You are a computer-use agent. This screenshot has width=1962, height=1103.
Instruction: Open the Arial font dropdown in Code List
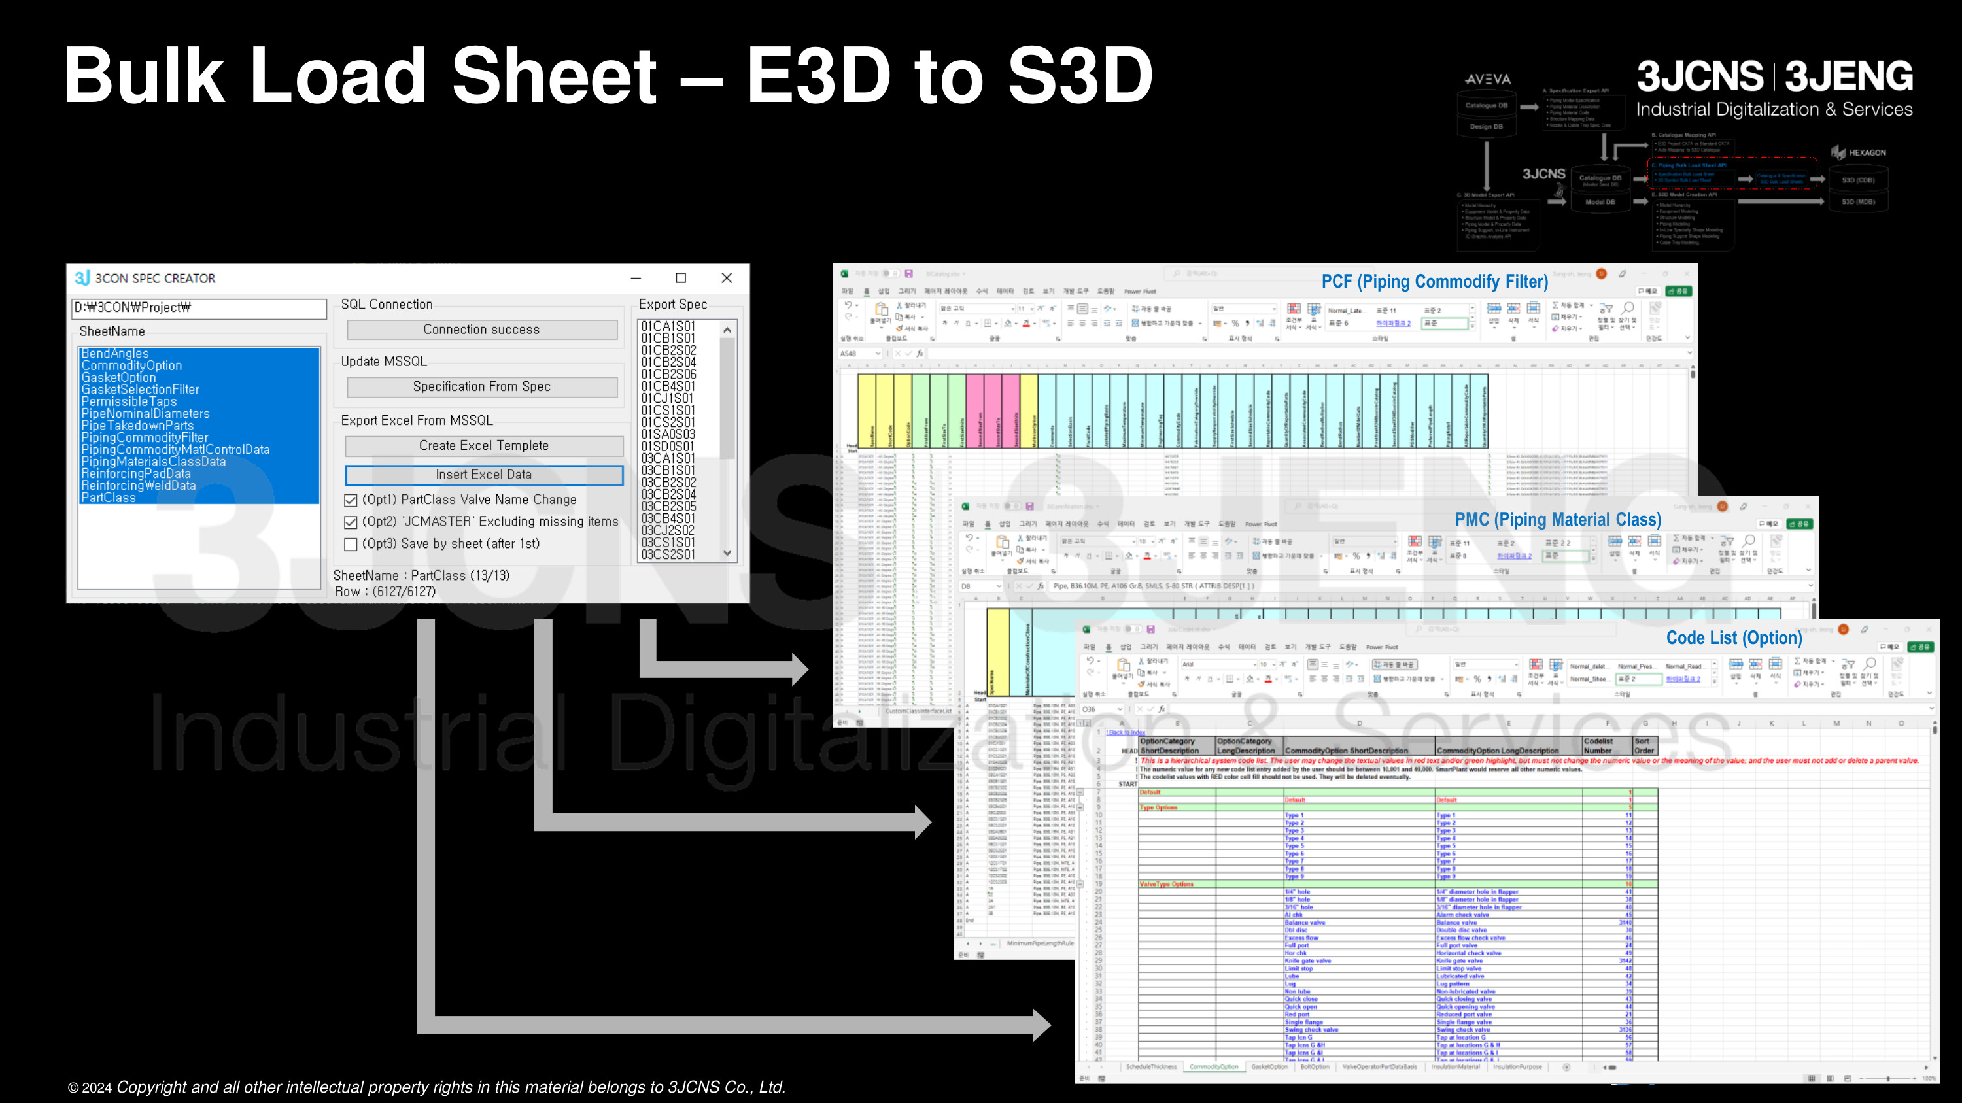(x=1254, y=664)
